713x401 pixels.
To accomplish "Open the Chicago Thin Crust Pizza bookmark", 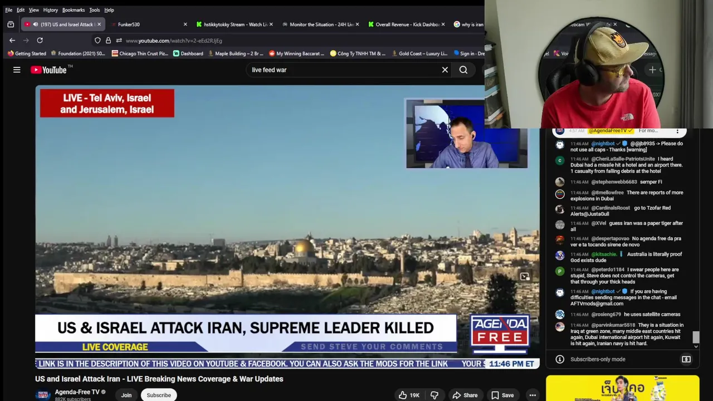I will coord(140,53).
